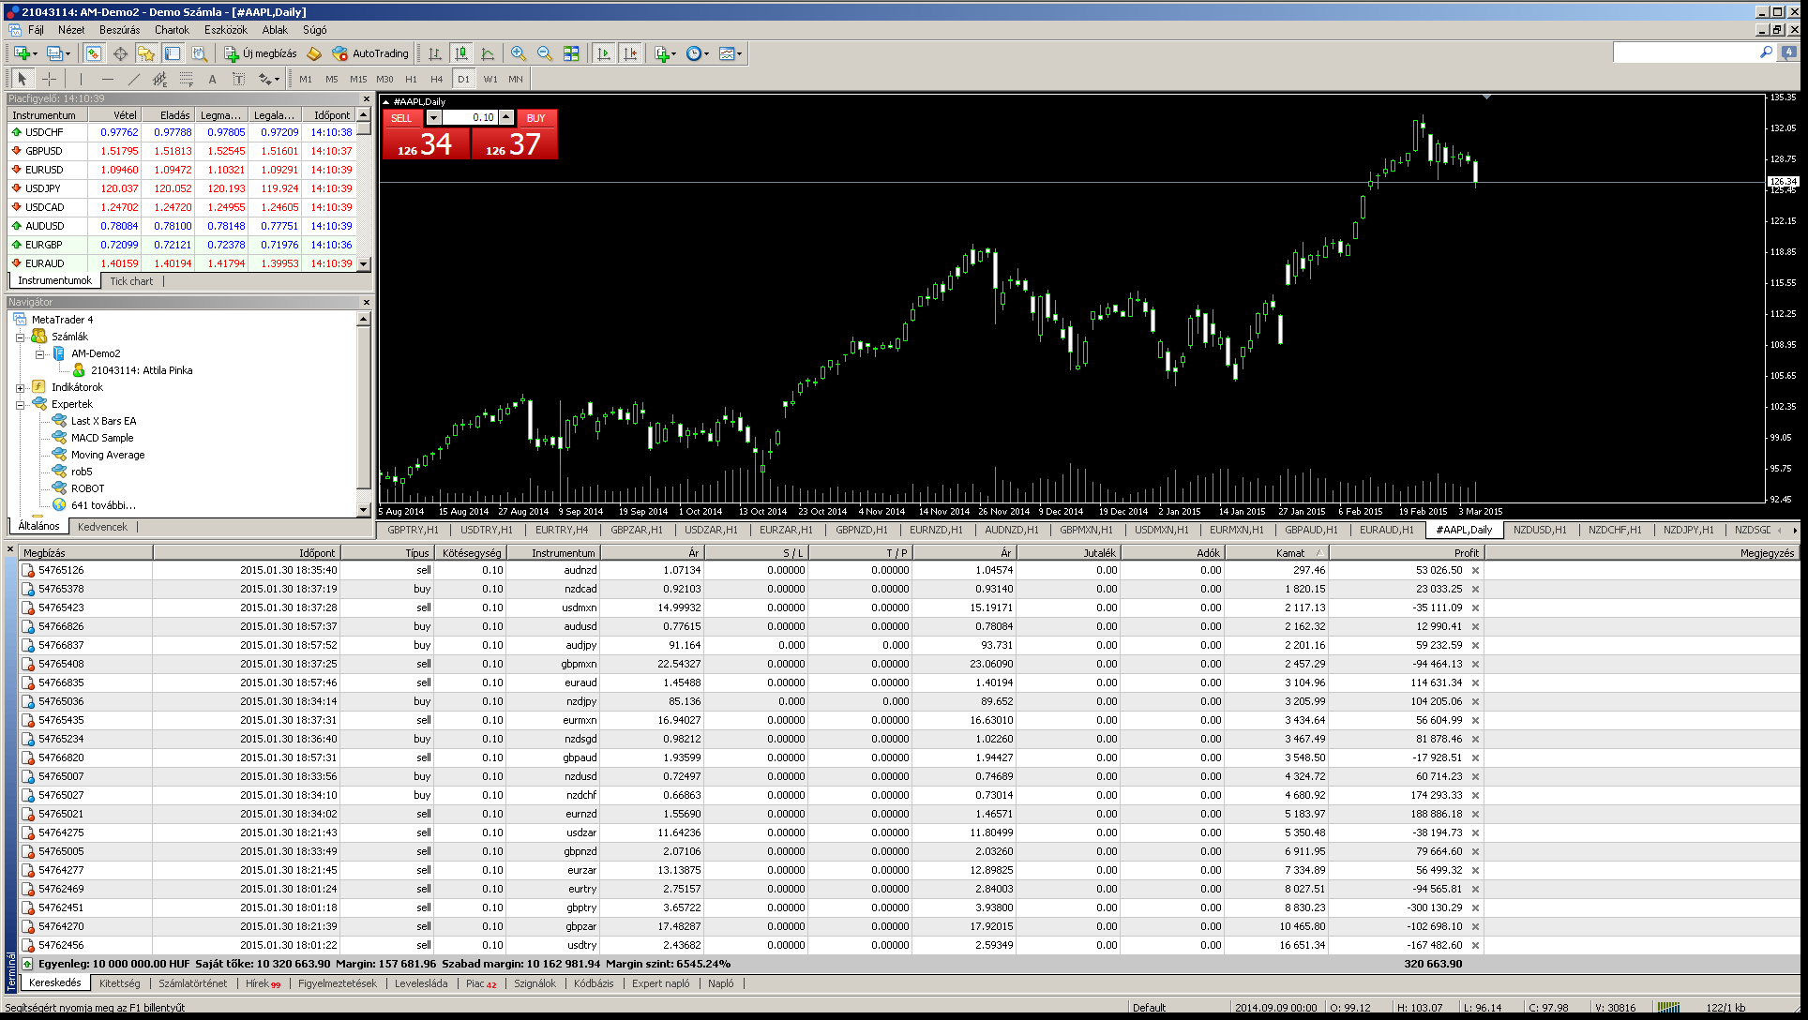
Task: Select the trendline drawing tool
Action: [134, 80]
